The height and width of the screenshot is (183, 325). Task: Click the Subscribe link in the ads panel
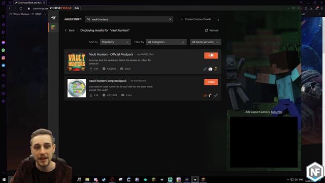tap(276, 112)
